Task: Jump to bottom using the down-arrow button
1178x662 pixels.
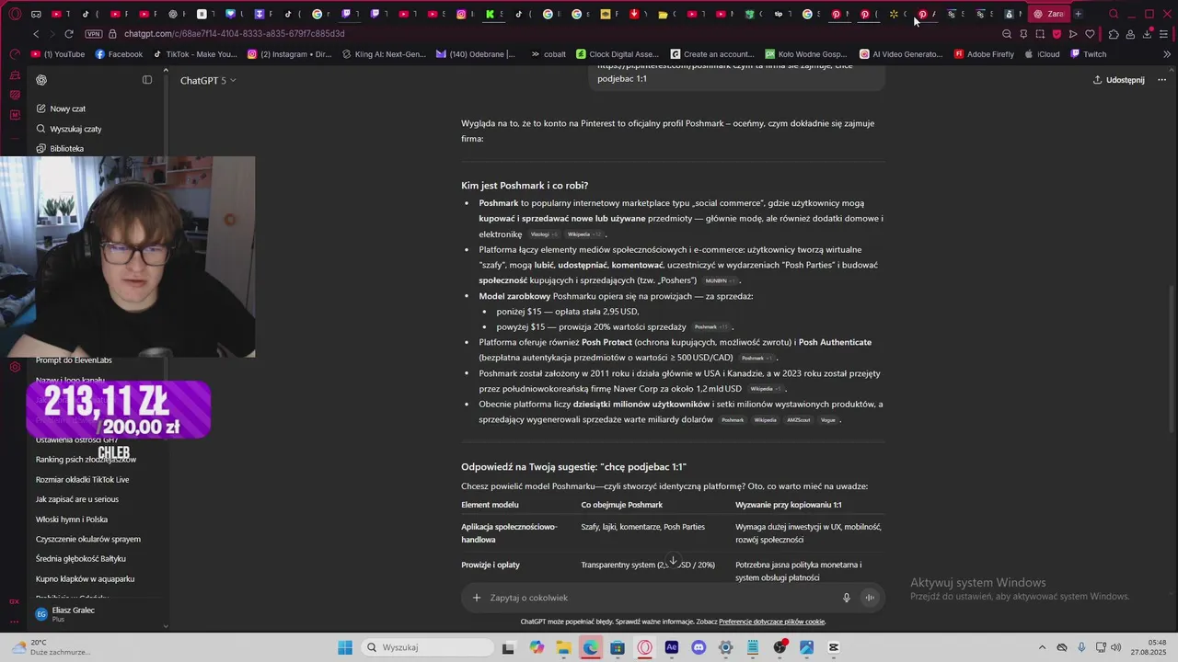Action: coord(673,560)
